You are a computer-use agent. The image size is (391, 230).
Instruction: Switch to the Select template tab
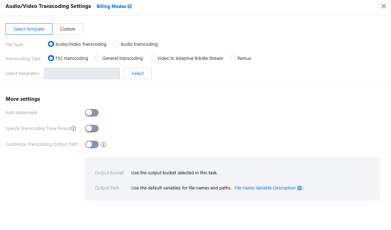click(29, 29)
